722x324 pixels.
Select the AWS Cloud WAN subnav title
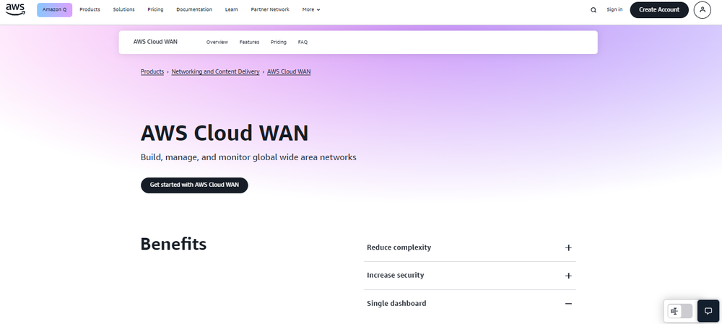pyautogui.click(x=155, y=42)
